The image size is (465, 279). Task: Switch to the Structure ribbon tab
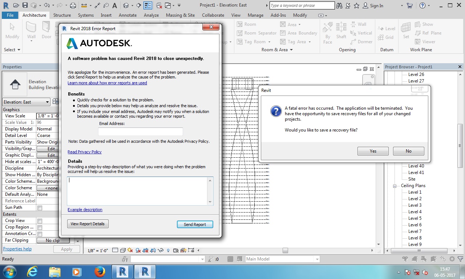pyautogui.click(x=62, y=15)
